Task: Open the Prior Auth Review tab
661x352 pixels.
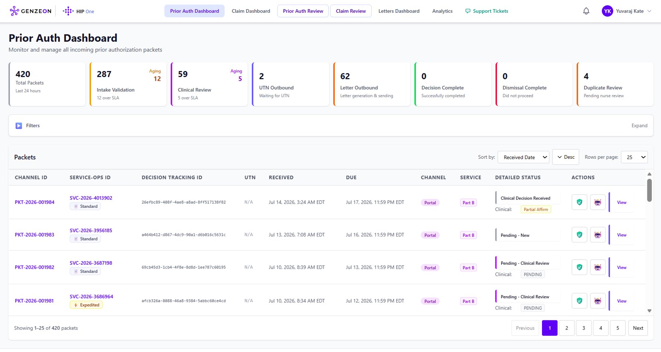Action: tap(303, 11)
